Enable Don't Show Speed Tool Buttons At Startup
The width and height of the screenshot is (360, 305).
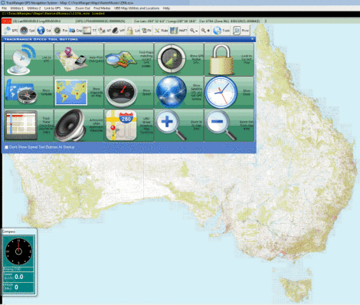pos(6,147)
